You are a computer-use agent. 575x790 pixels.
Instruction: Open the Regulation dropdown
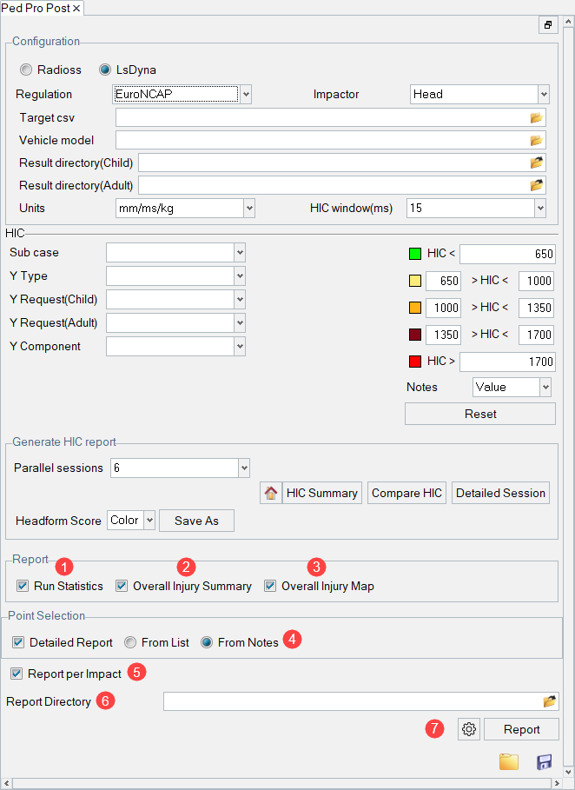[x=246, y=95]
